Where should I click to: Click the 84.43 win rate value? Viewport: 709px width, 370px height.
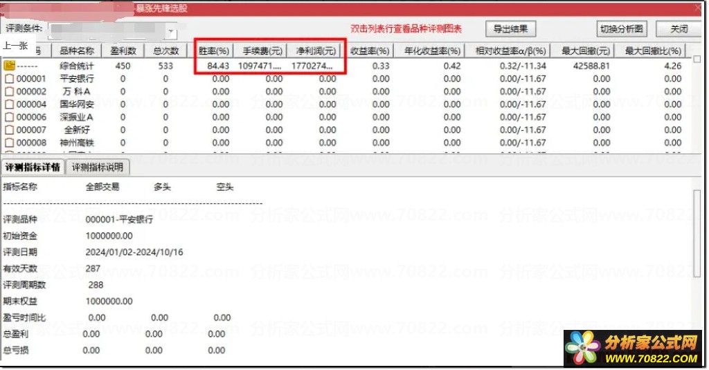218,66
